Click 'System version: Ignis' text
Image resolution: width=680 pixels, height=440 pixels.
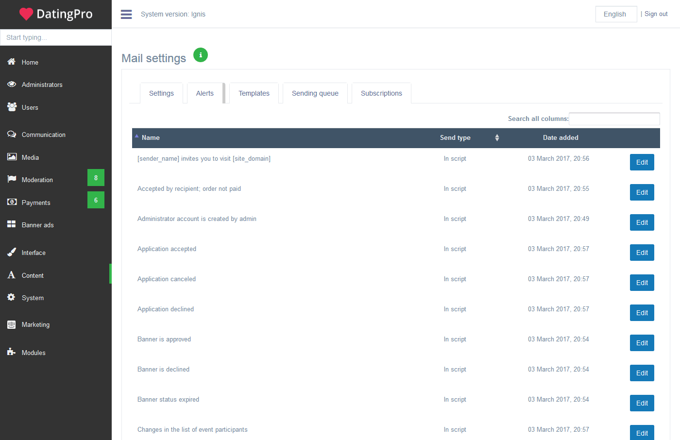coord(173,14)
